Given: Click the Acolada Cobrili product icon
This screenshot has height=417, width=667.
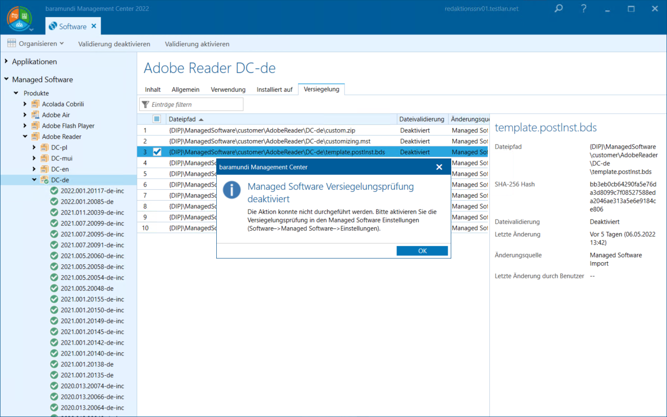Looking at the screenshot, I should 35,104.
